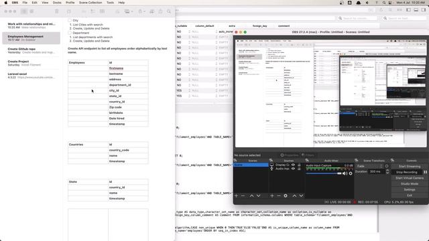Click OBS preview canvas thumbnail

point(330,94)
